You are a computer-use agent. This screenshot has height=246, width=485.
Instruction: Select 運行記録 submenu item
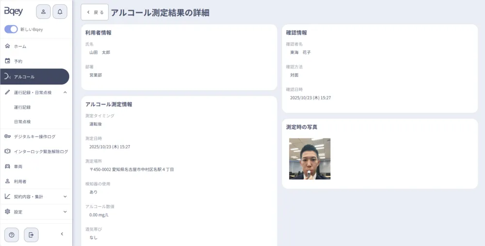(x=22, y=107)
